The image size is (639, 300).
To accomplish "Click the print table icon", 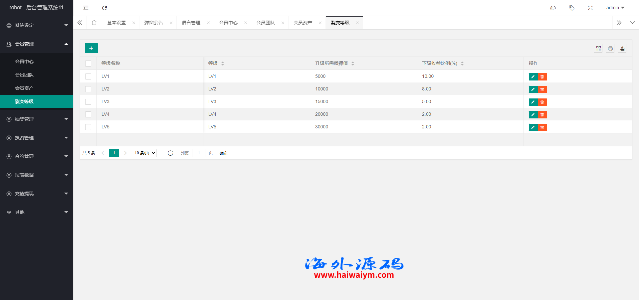I will click(x=610, y=49).
